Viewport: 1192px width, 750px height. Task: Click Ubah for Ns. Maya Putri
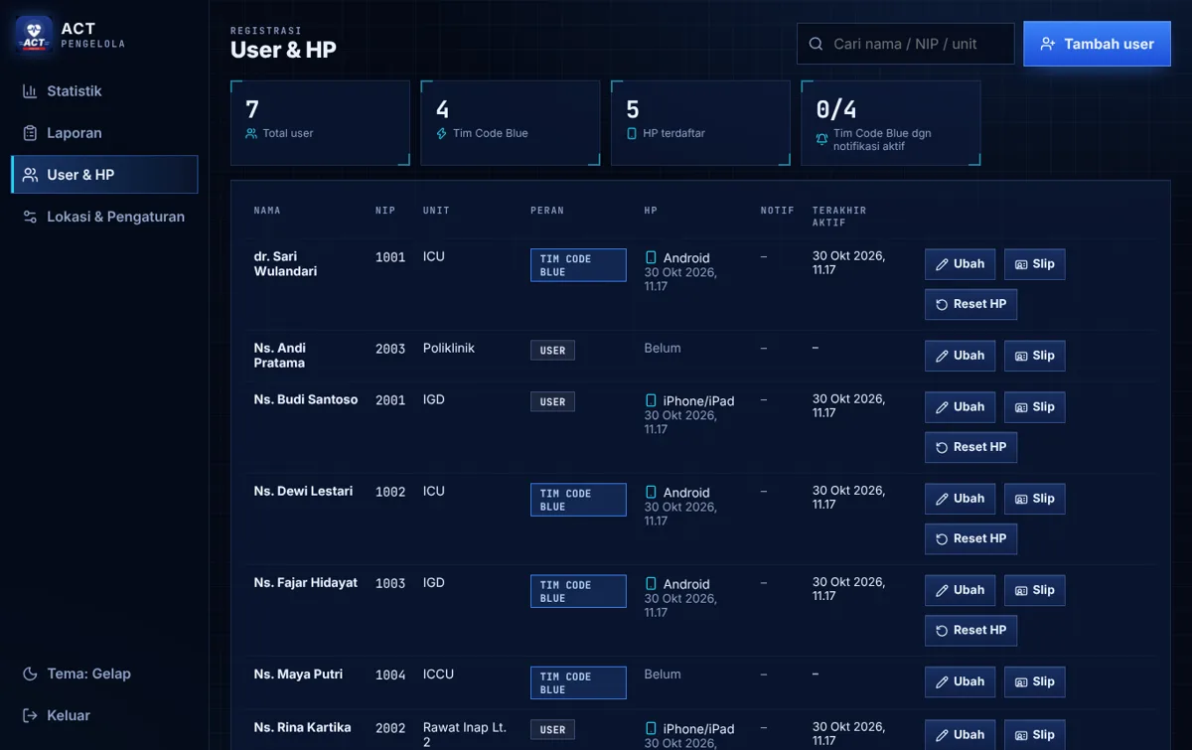(960, 681)
